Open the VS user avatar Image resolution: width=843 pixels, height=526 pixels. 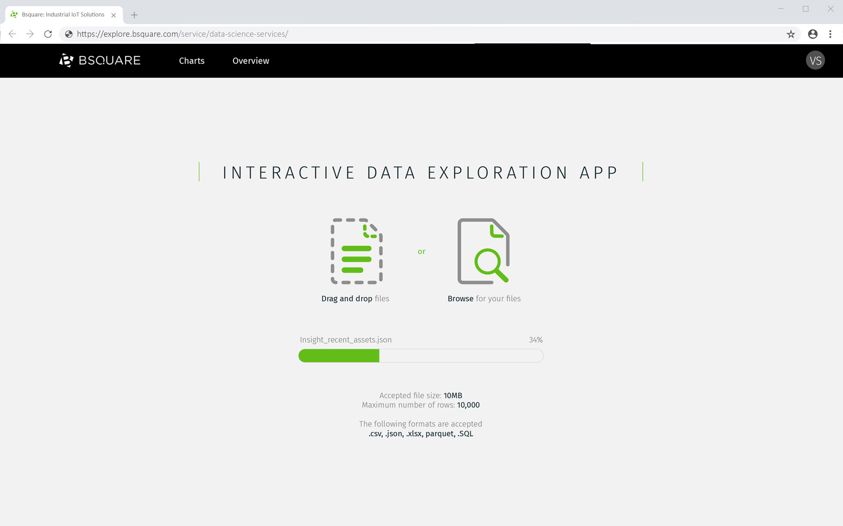[x=815, y=60]
